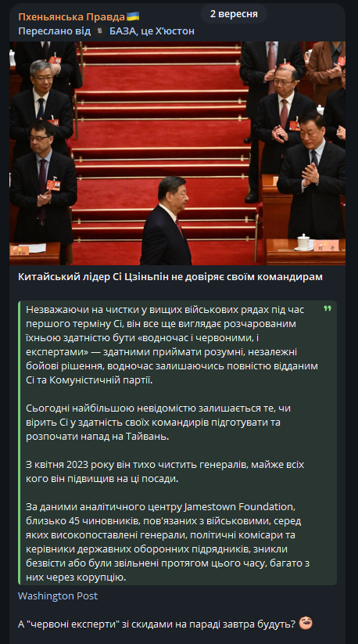Open the Xi Jinping photo
The height and width of the screenshot is (644, 358).
[x=177, y=153]
